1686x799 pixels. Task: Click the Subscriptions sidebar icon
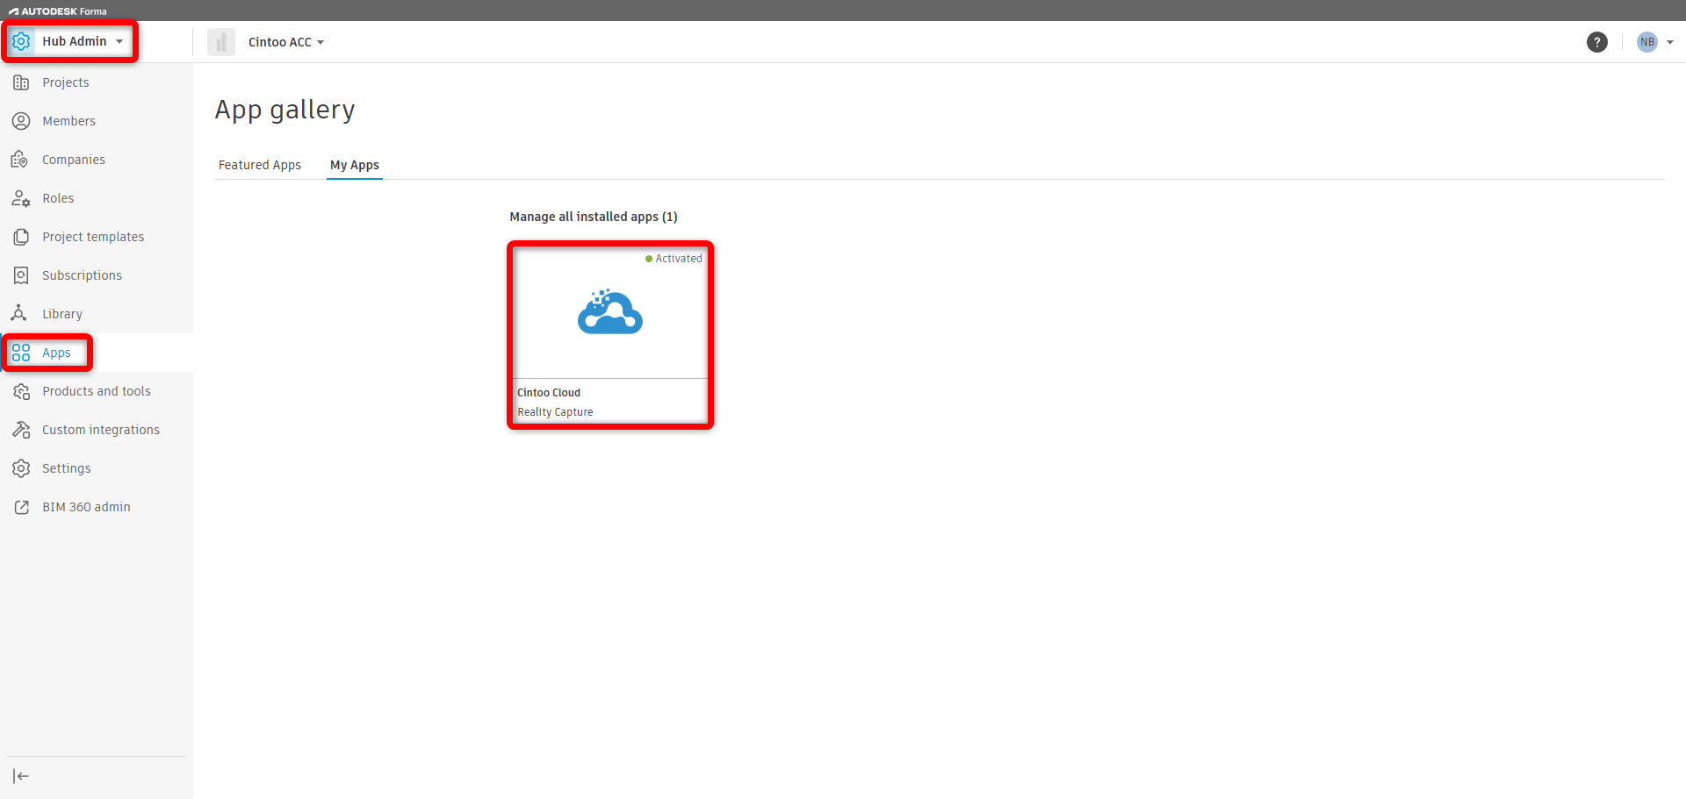pos(21,275)
